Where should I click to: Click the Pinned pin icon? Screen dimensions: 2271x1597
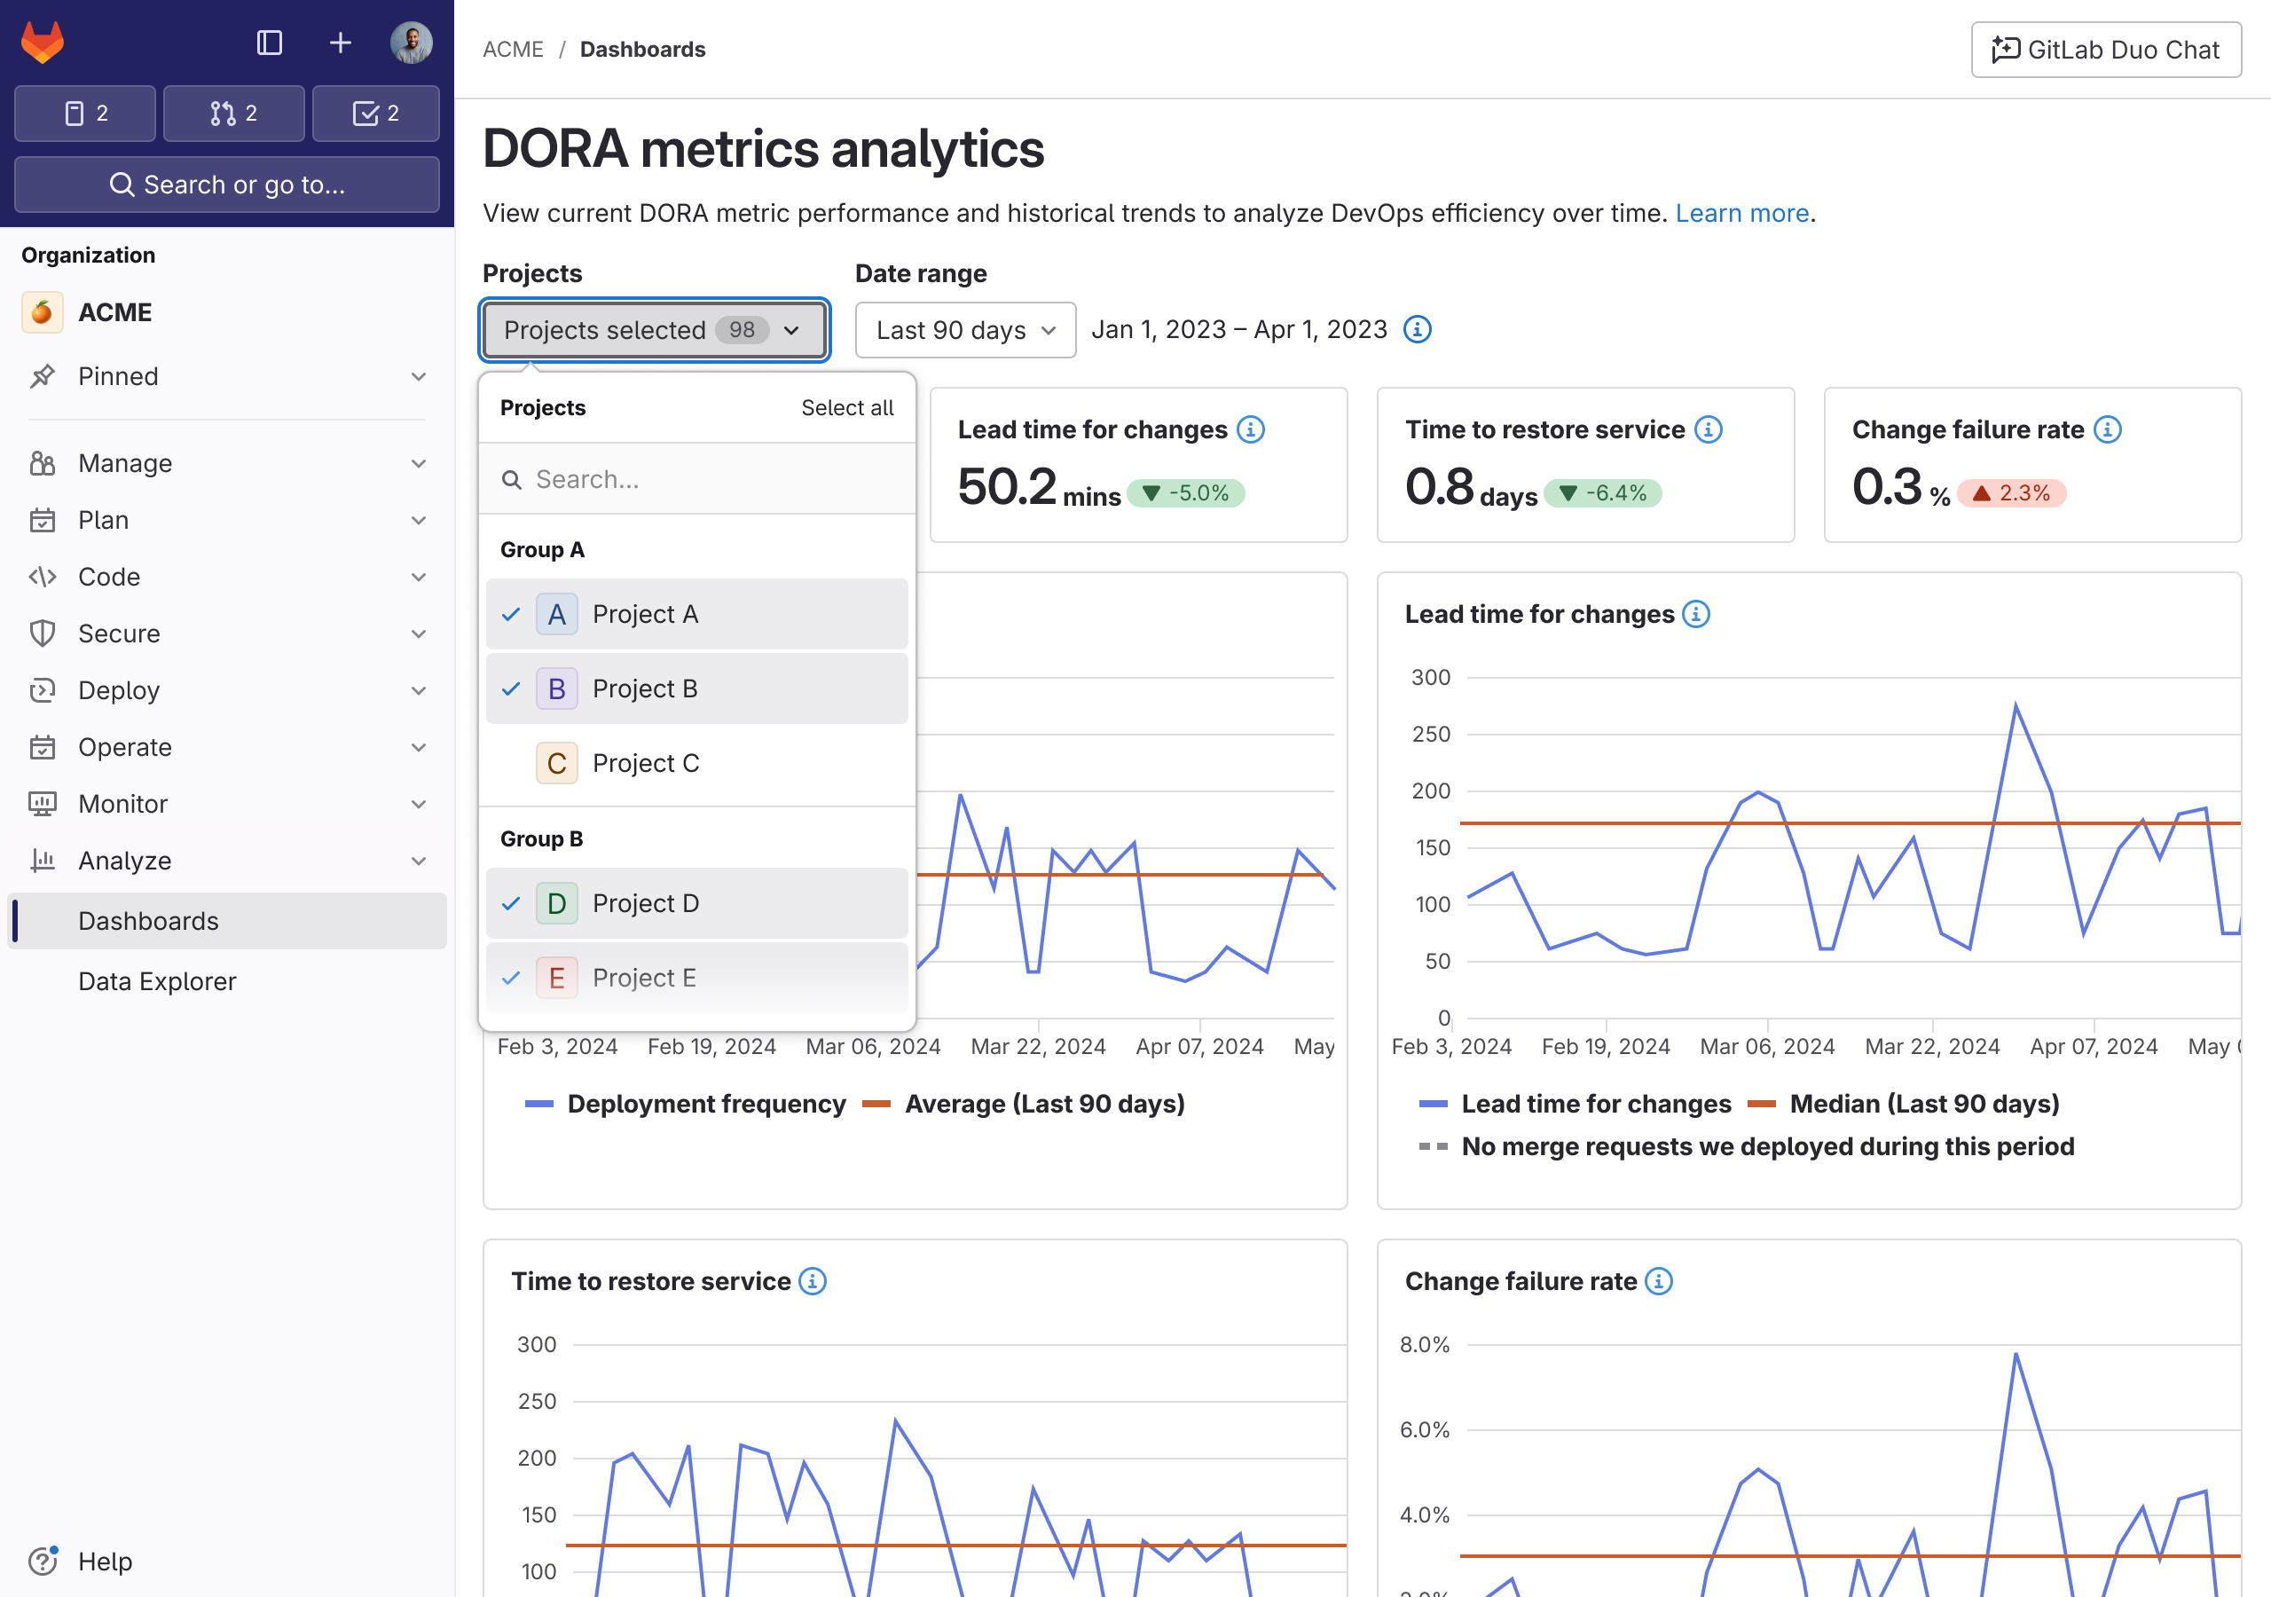click(42, 377)
